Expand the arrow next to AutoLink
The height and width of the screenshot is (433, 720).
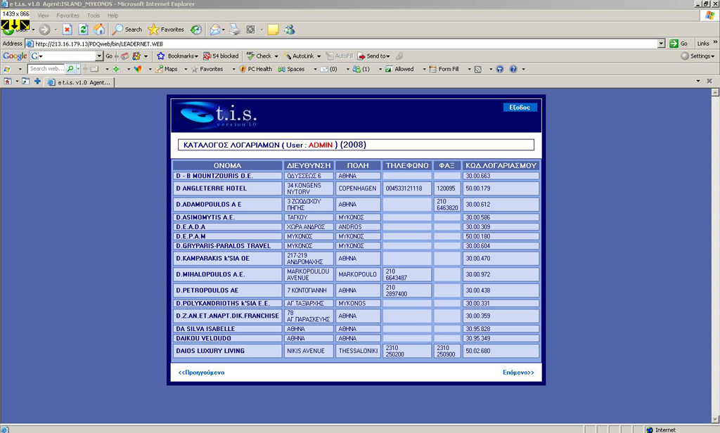[x=319, y=56]
